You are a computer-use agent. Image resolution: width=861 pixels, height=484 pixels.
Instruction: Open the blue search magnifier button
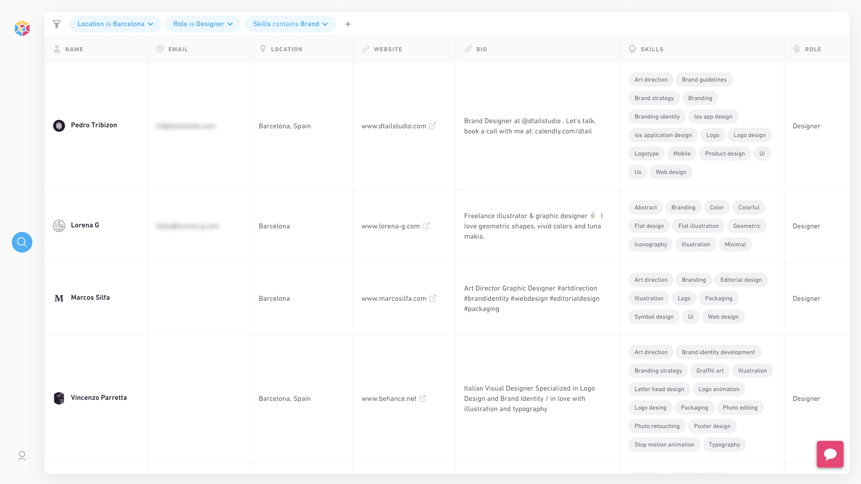pyautogui.click(x=22, y=242)
